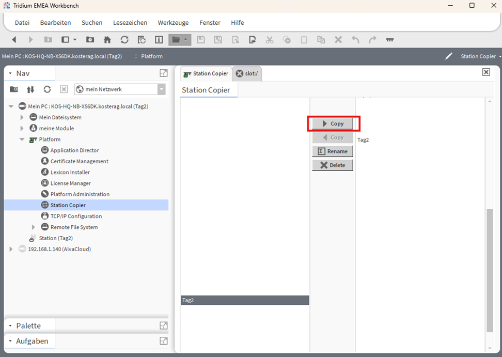Click the Save floppy icon in the toolbar

[x=201, y=40]
